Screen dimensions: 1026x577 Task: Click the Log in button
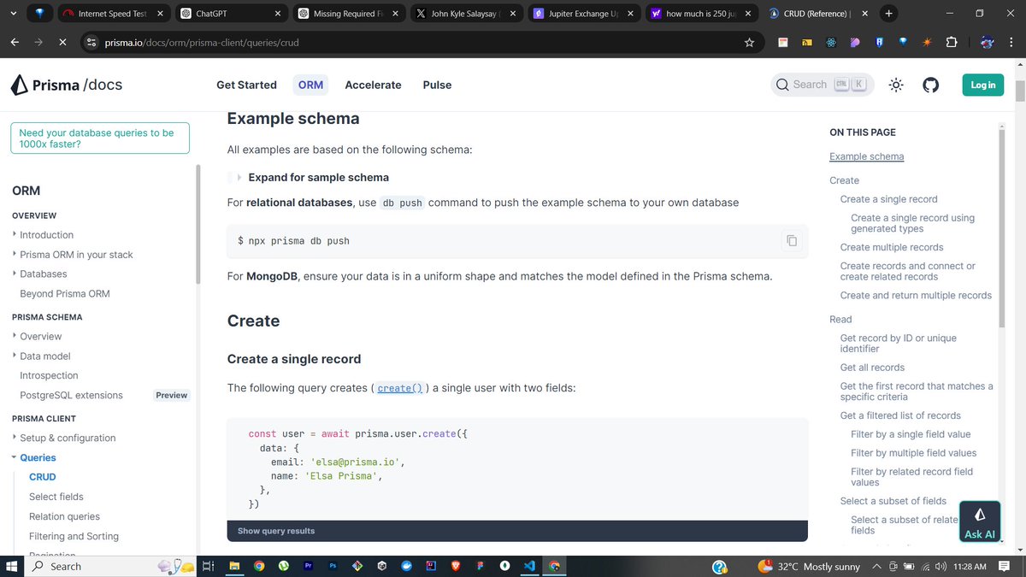tap(982, 85)
